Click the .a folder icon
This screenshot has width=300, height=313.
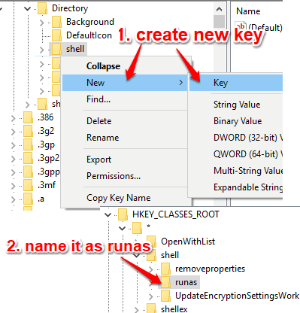pyautogui.click(x=28, y=199)
